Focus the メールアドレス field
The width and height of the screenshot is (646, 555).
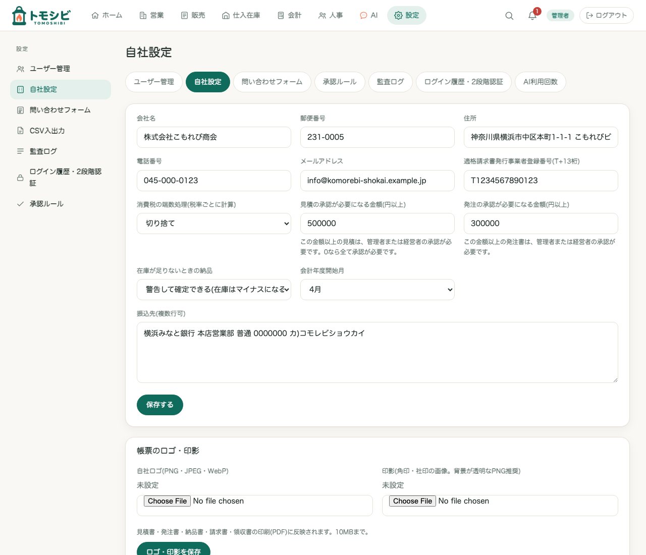[378, 181]
